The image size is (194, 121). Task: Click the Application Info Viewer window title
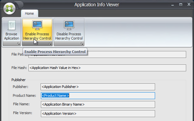(x=97, y=5)
